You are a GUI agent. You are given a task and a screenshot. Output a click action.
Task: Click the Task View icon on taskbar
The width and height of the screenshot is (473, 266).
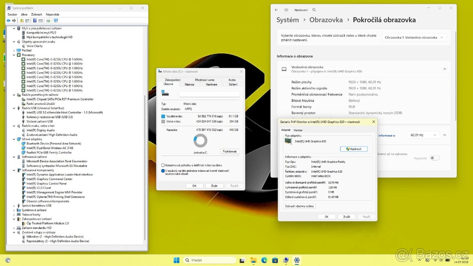pos(242,260)
